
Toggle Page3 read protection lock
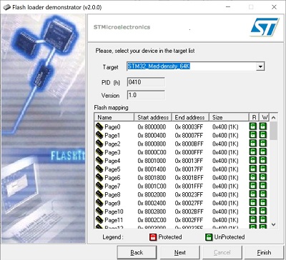[253, 152]
